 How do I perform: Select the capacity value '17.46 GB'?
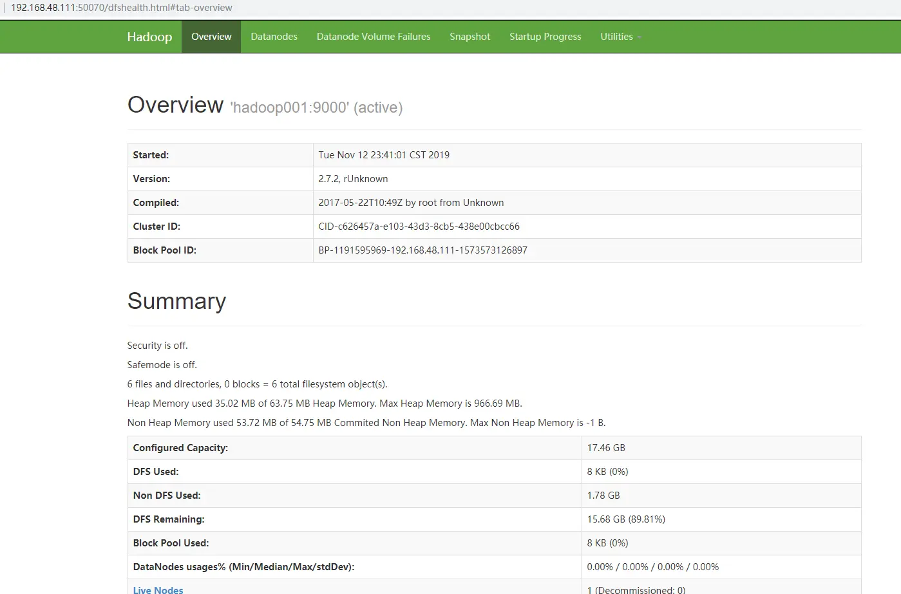click(x=606, y=448)
